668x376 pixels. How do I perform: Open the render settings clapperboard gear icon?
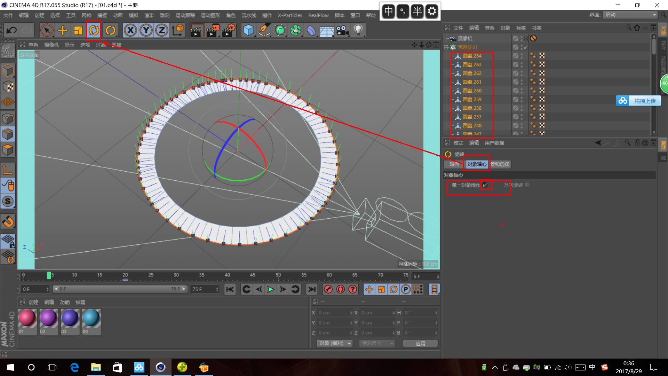pos(229,31)
